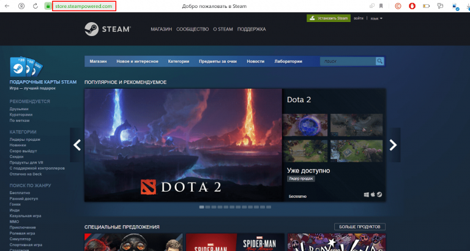This screenshot has width=470, height=251.
Task: Go back with the browser back arrow
Action: tap(7, 6)
